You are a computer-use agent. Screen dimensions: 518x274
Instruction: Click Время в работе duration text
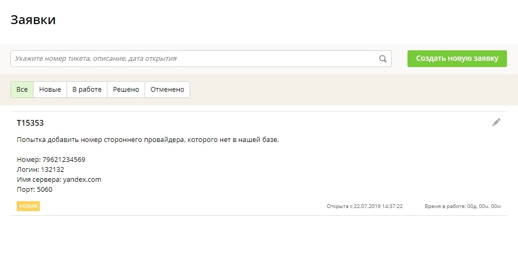(x=462, y=206)
